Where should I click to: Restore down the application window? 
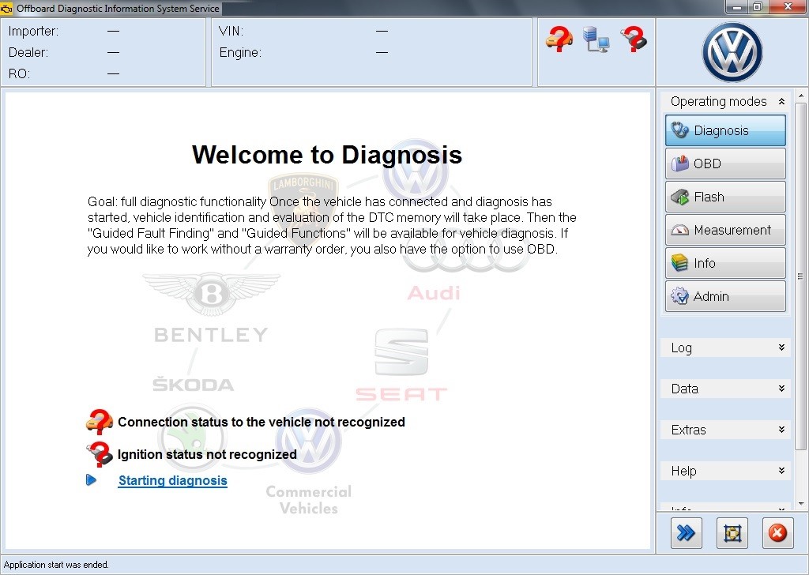point(758,6)
